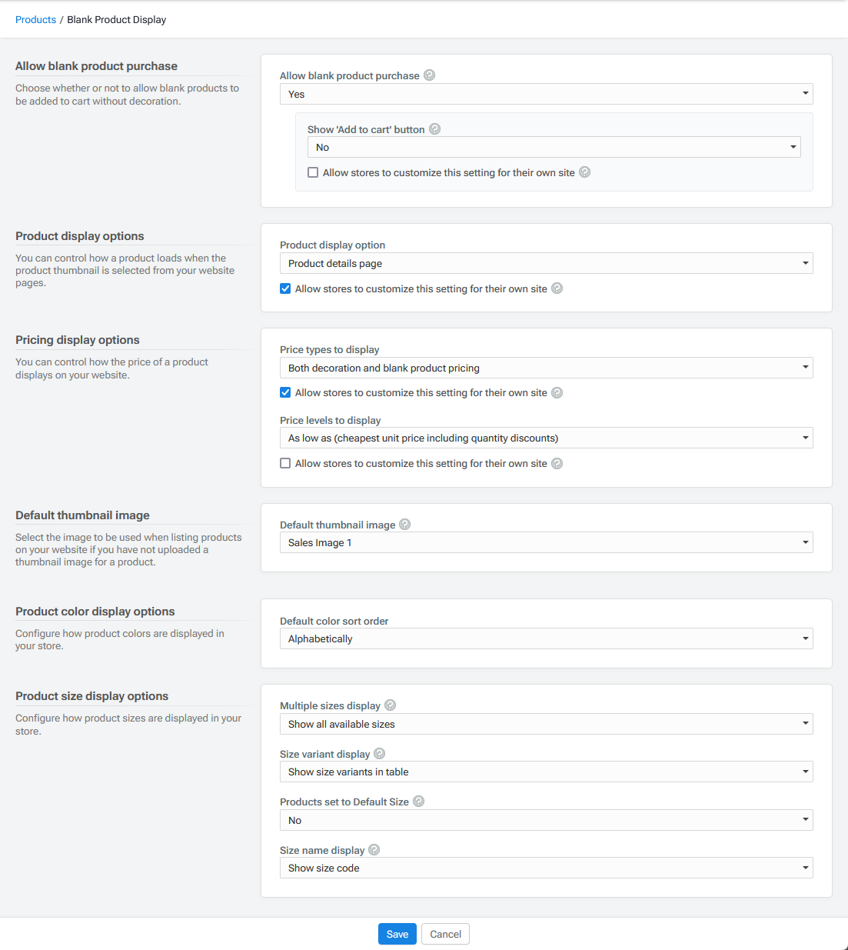Open help for 'Allow blank product purchase'
848x950 pixels.
[x=430, y=75]
